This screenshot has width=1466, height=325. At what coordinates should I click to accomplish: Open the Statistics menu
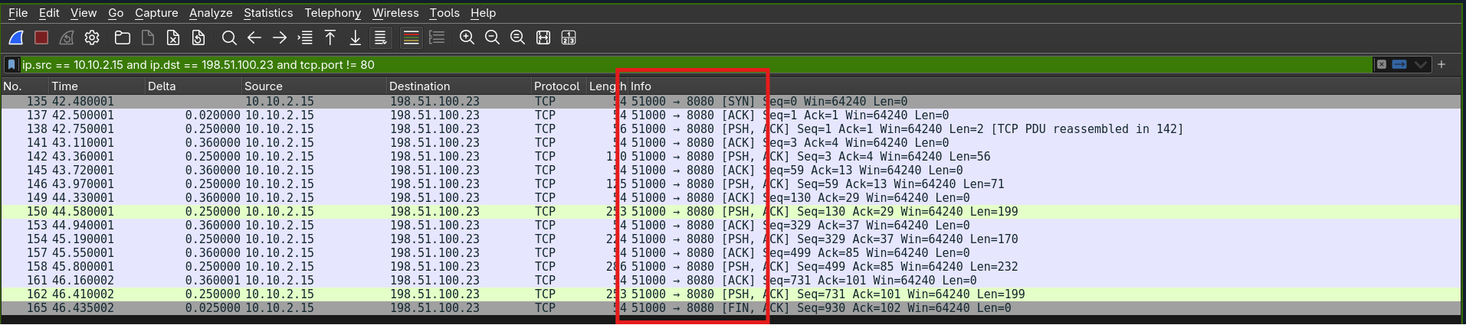(268, 13)
